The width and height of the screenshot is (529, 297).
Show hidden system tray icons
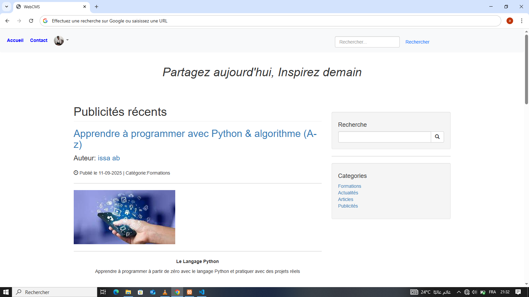click(459, 292)
